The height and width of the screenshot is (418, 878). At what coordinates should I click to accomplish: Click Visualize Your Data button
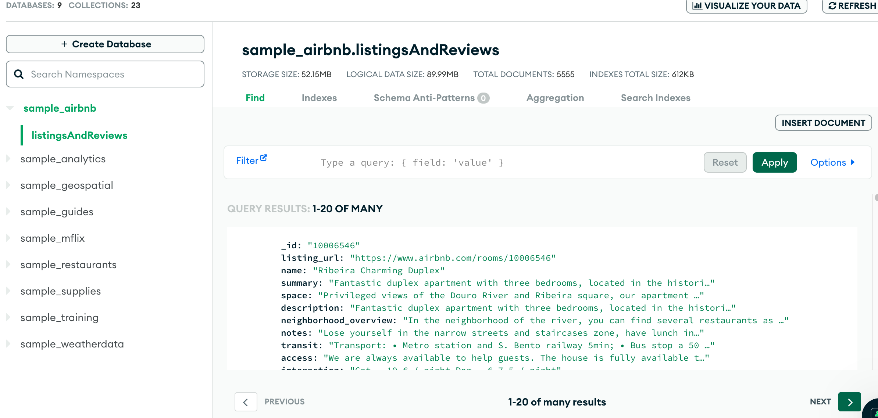pyautogui.click(x=746, y=6)
